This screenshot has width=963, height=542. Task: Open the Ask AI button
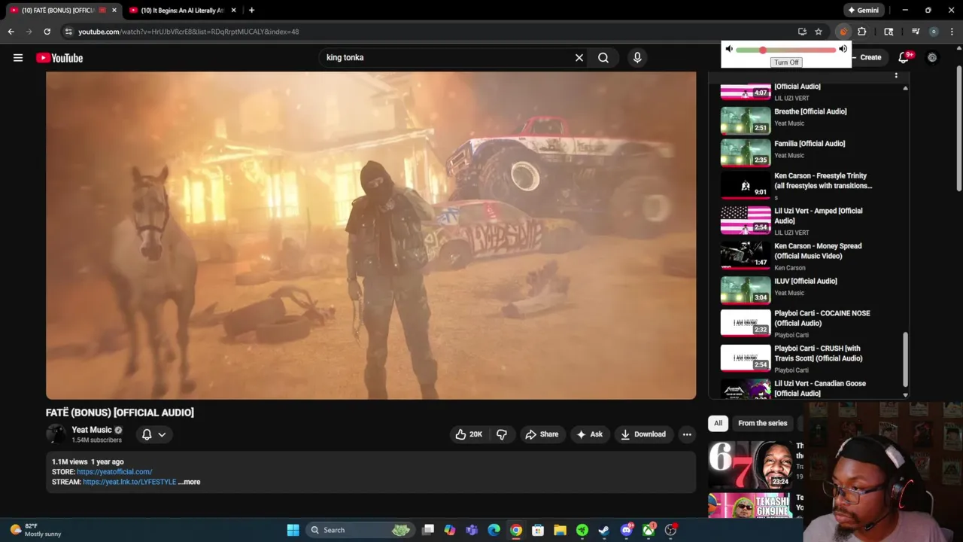[x=589, y=434]
